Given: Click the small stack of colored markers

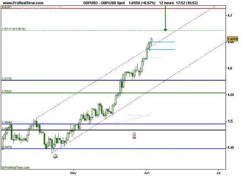Looking at the screenshot, I should coord(134,135).
